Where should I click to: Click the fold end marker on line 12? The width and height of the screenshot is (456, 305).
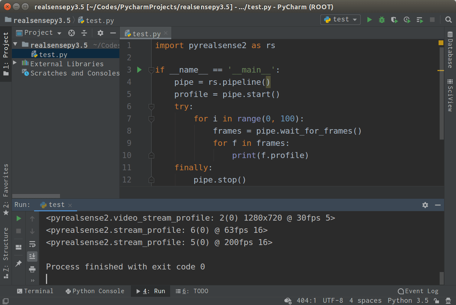[151, 180]
